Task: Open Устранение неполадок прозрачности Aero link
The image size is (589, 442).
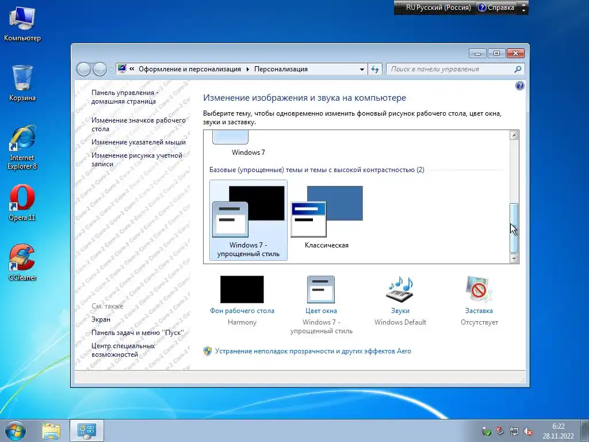Action: 313,351
